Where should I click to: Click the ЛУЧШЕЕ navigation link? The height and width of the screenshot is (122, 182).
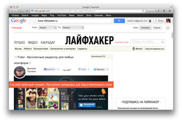[x=19, y=42]
